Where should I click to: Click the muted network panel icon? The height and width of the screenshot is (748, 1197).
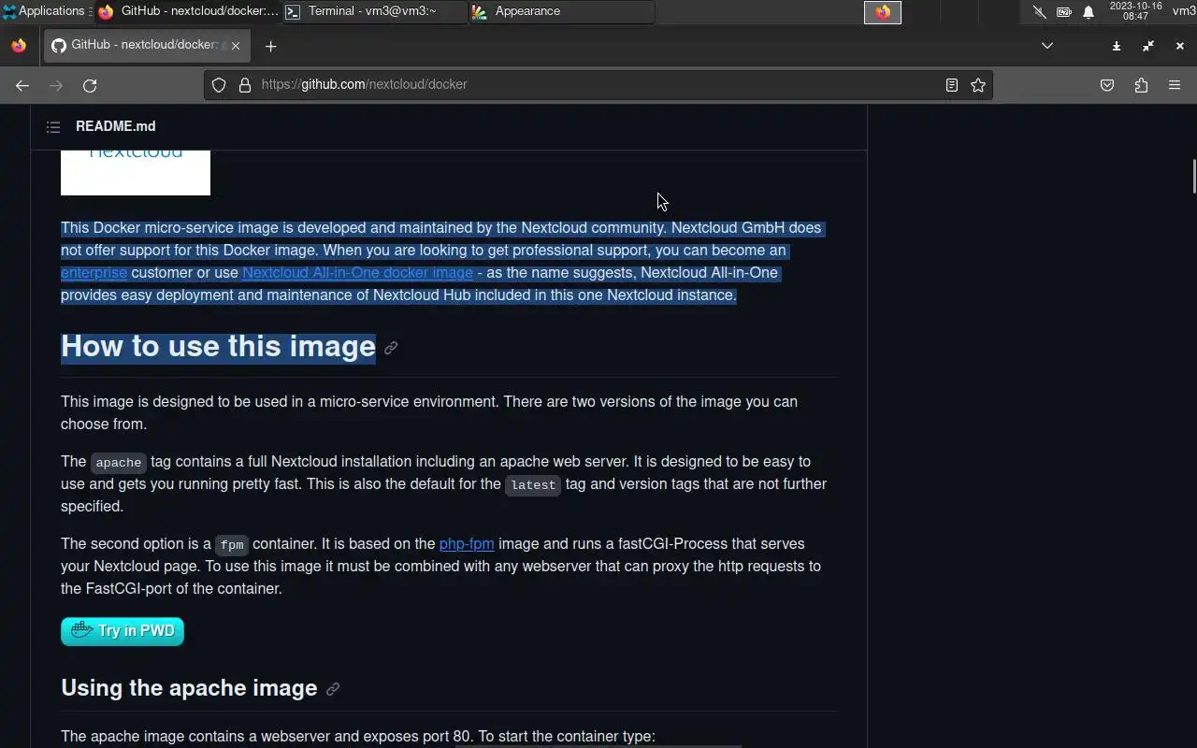click(x=1039, y=12)
